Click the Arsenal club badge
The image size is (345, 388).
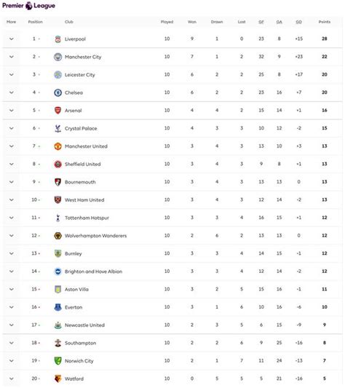tap(57, 111)
